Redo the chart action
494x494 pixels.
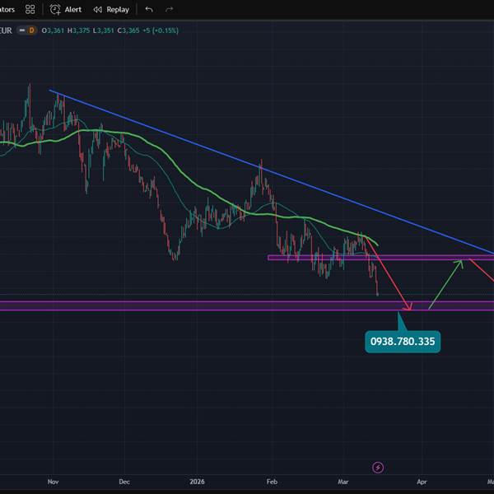(x=169, y=9)
